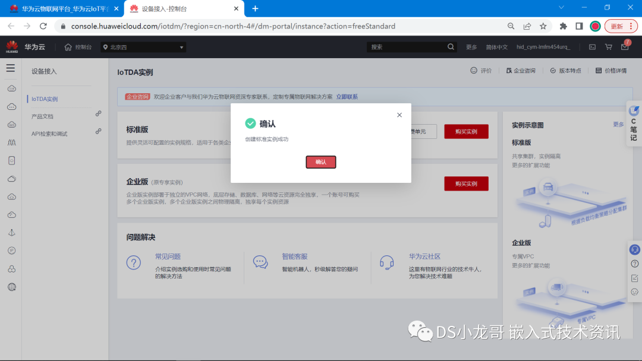Open the CloudShell terminal icon in top bar

click(x=592, y=46)
